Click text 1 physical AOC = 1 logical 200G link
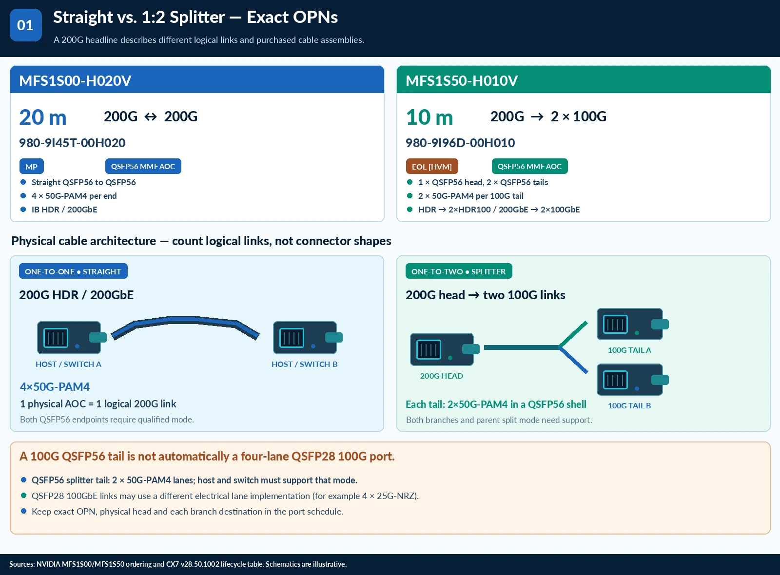780x575 pixels. click(x=98, y=404)
